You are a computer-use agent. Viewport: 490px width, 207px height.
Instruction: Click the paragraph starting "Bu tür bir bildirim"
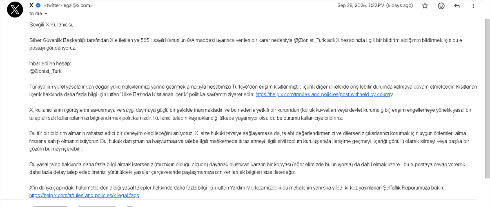tap(249, 141)
